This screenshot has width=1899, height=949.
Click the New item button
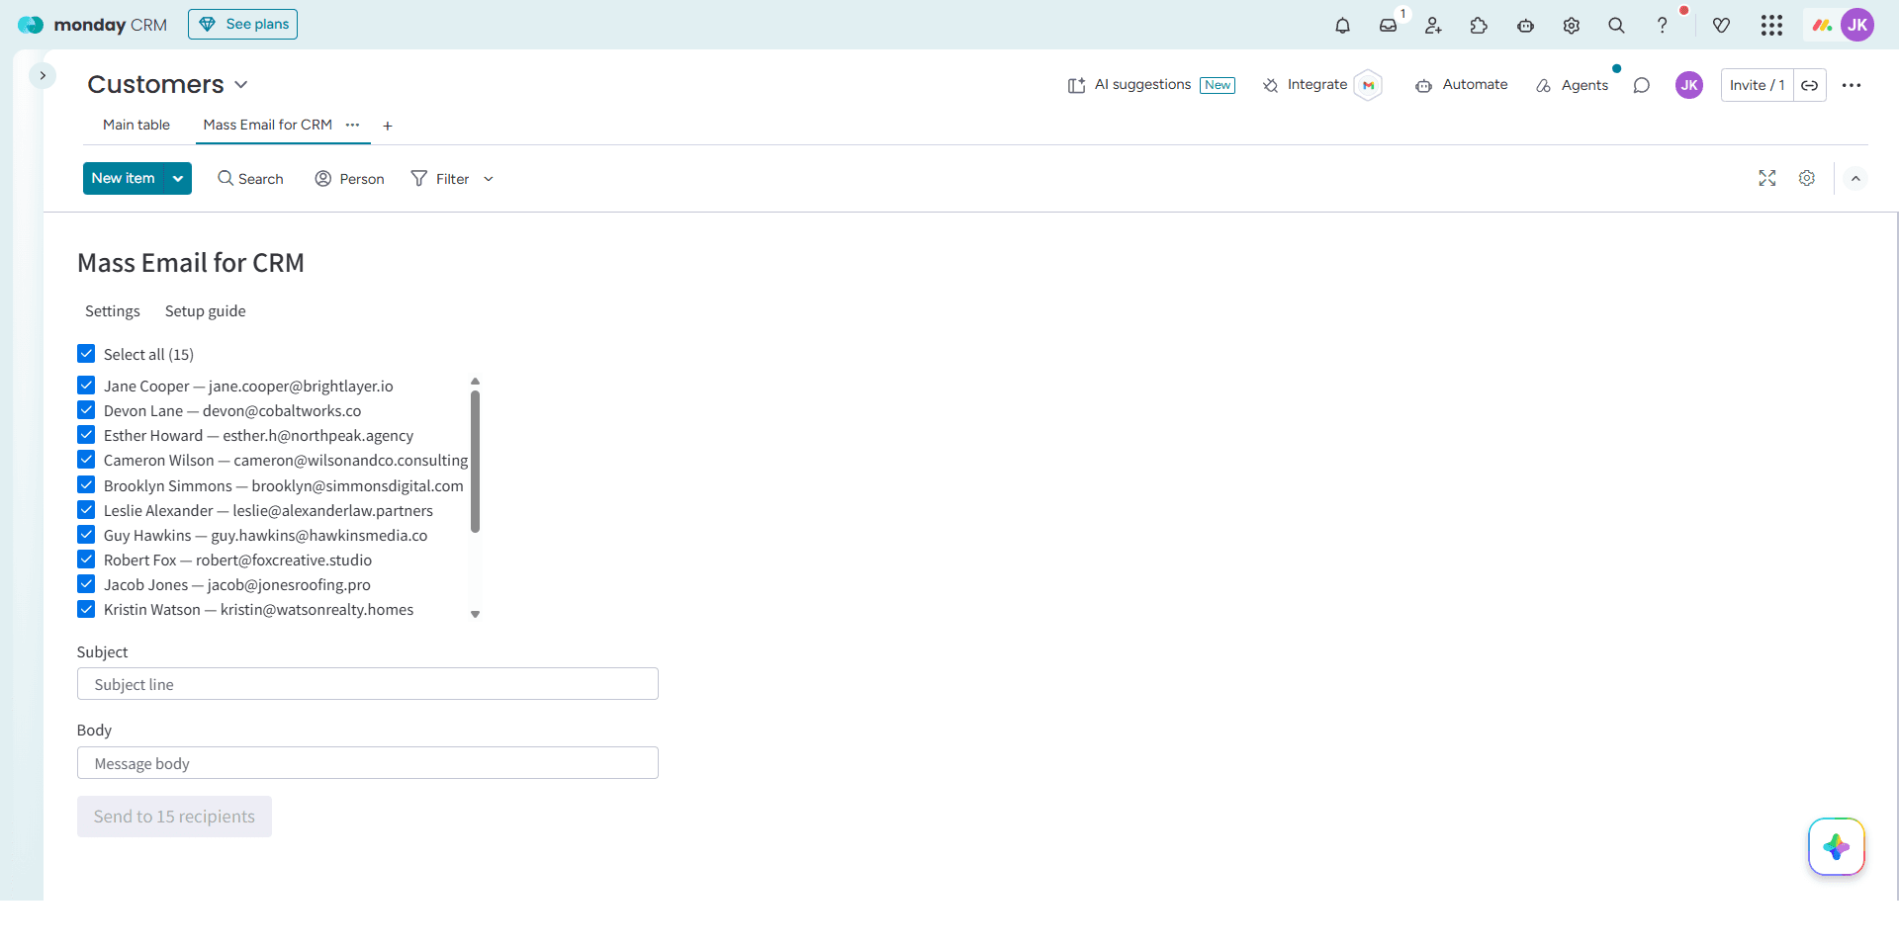pos(124,178)
